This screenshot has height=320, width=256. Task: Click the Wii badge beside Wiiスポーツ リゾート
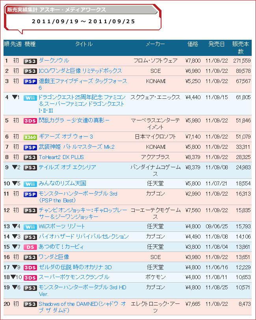coord(30,227)
